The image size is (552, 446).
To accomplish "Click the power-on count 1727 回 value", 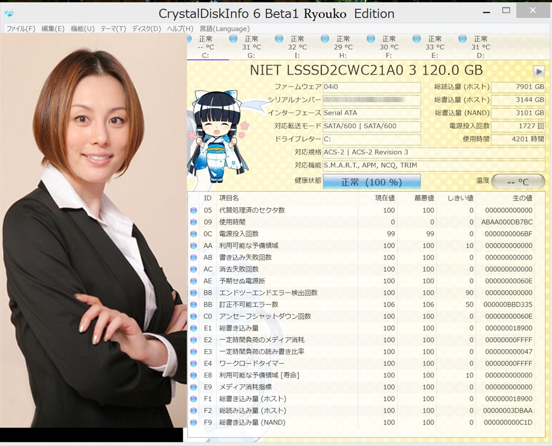I will click(518, 126).
